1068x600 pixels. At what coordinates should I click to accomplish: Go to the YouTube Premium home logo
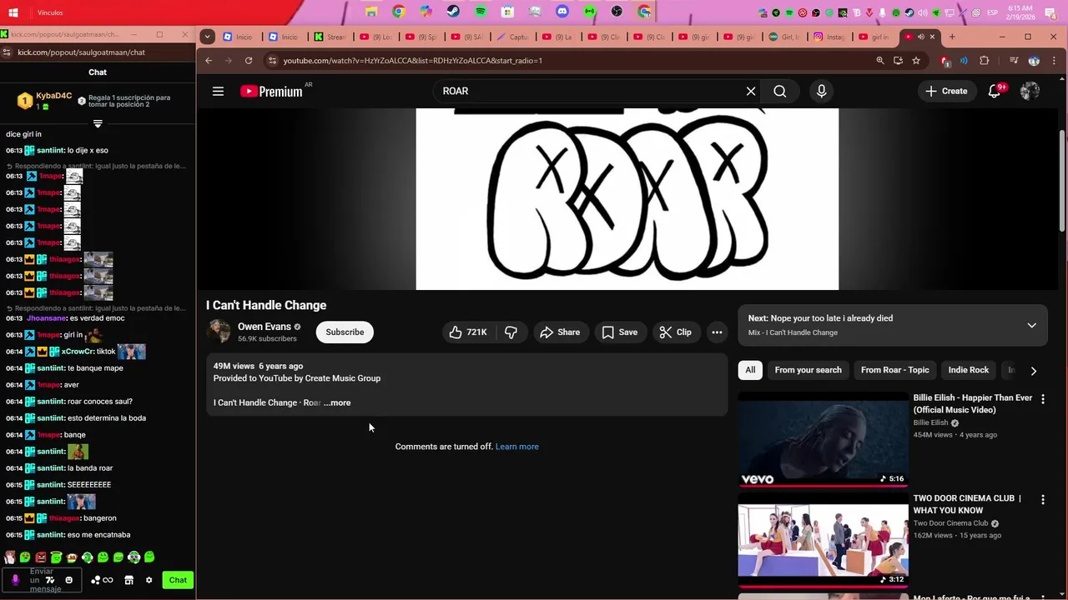(271, 92)
